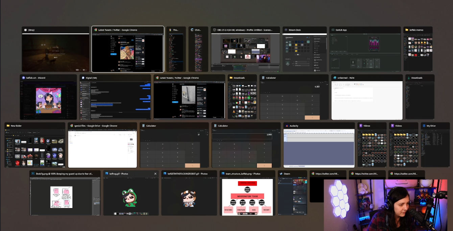Click the My Drive window icon

[424, 126]
